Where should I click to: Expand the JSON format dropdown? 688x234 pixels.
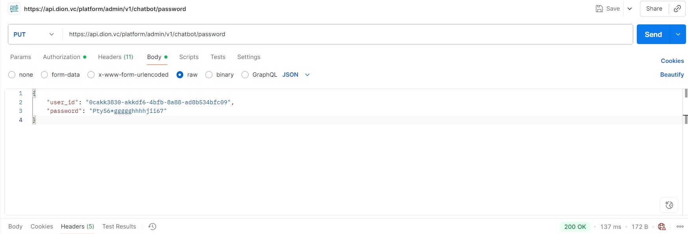point(307,75)
